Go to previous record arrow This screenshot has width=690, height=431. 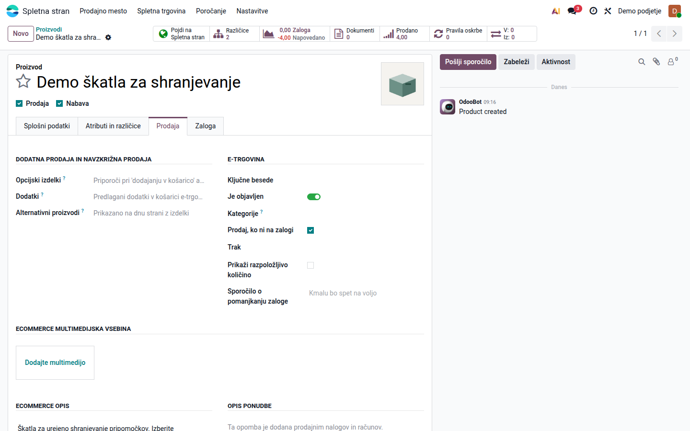659,34
